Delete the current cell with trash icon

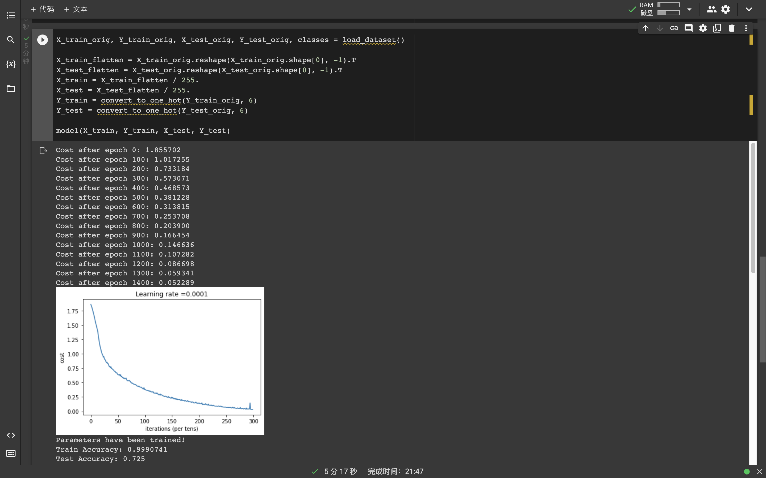point(731,28)
